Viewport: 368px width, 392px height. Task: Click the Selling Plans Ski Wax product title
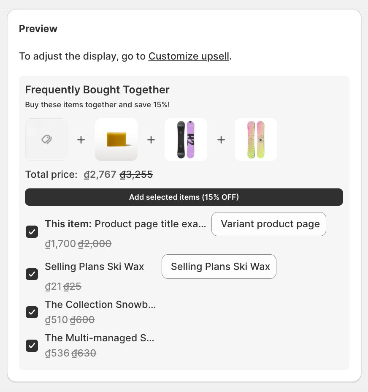click(95, 267)
